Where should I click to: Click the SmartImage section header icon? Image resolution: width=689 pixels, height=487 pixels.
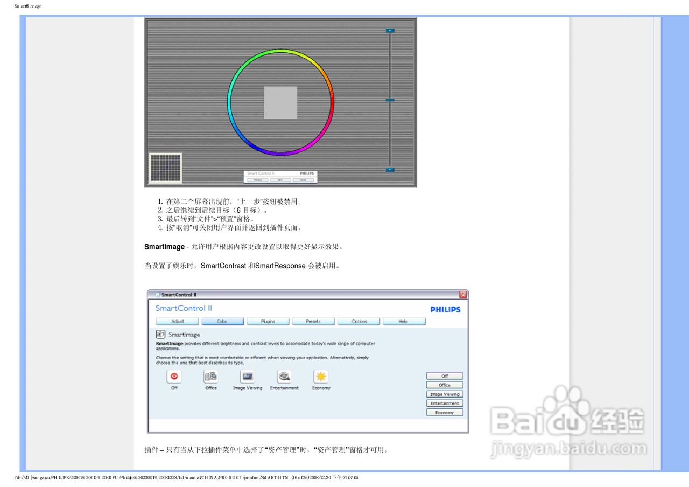click(x=160, y=335)
